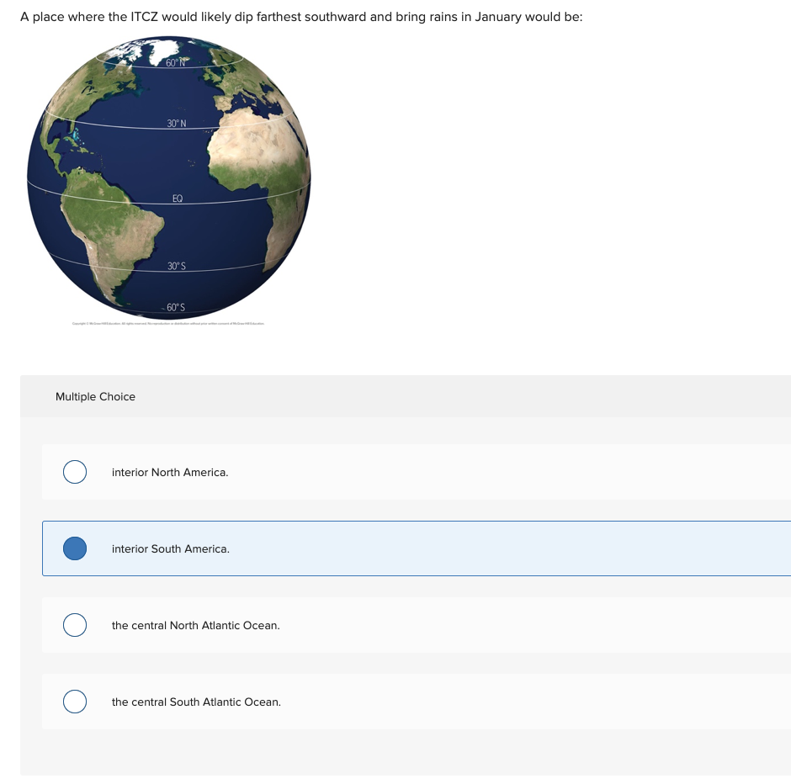Click the Multiple Choice section header
Image resolution: width=791 pixels, height=784 pixels.
(x=95, y=396)
